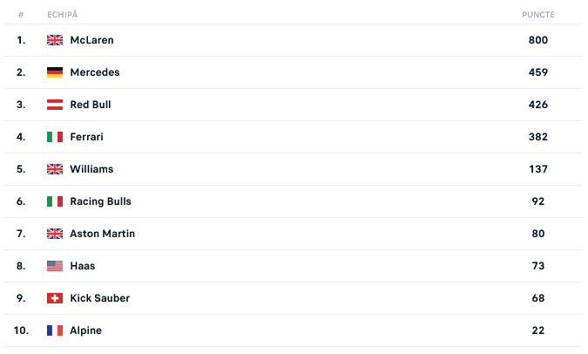Viewport: 588px width, 354px height.
Task: Click the # position column header
Action: click(x=21, y=15)
